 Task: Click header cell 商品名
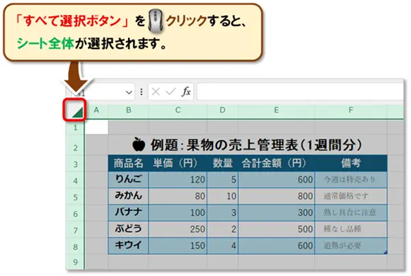129,163
